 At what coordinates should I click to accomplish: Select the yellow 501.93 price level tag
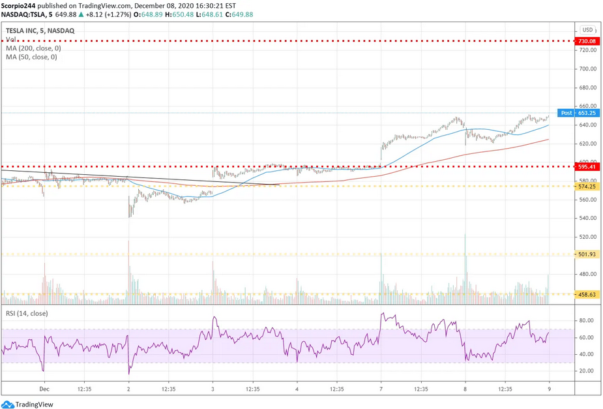[587, 254]
